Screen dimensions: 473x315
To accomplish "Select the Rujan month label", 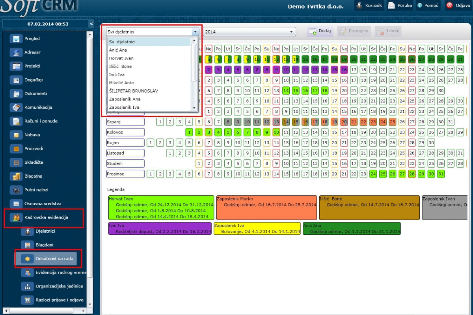I will pos(125,143).
